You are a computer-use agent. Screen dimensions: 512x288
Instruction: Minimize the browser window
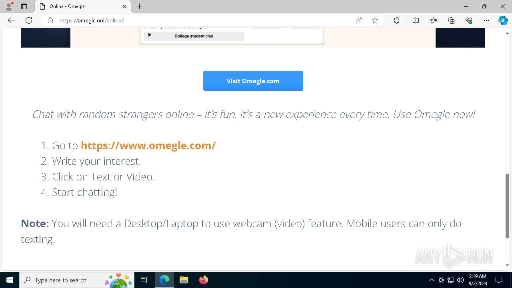click(x=466, y=6)
